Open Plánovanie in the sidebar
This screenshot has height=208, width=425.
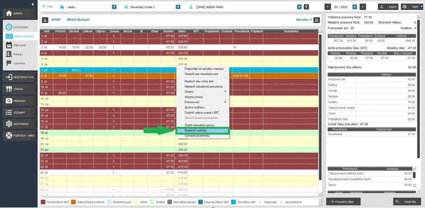19,45
